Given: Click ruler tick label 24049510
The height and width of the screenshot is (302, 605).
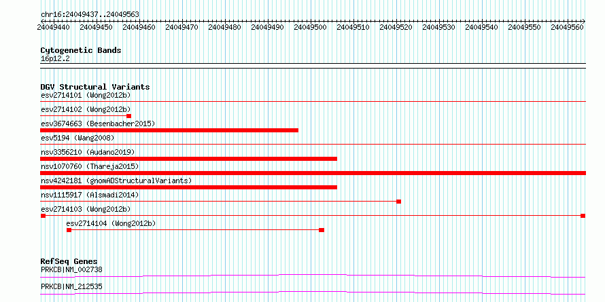Looking at the screenshot, I should (x=353, y=27).
